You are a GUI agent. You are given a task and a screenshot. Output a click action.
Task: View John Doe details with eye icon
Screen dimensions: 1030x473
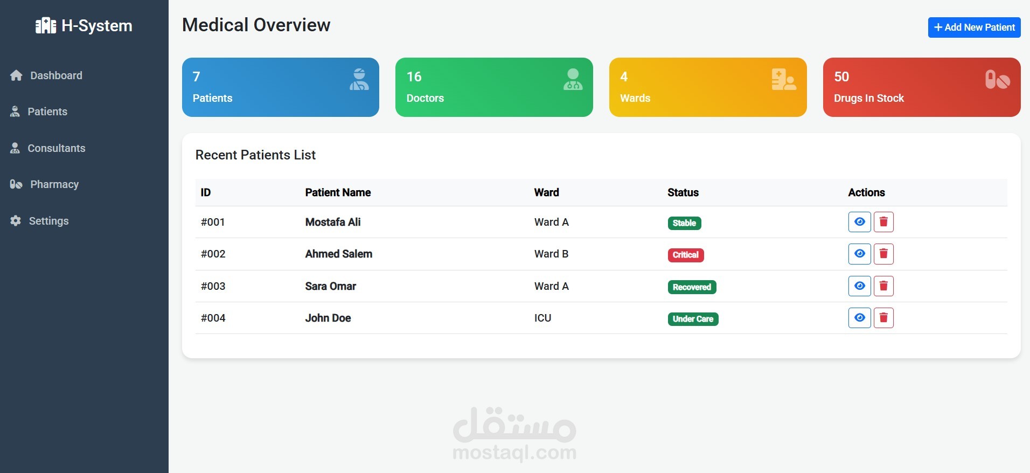860,318
